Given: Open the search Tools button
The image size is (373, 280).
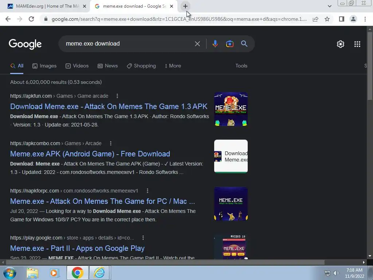Looking at the screenshot, I should pyautogui.click(x=241, y=66).
